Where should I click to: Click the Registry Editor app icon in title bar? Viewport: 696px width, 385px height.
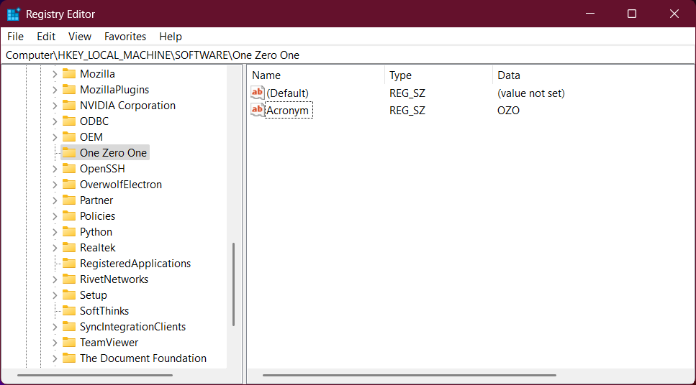pos(14,14)
